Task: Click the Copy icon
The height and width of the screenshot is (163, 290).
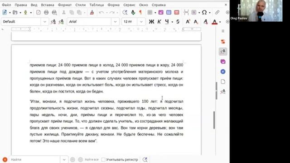Action: coord(72,12)
